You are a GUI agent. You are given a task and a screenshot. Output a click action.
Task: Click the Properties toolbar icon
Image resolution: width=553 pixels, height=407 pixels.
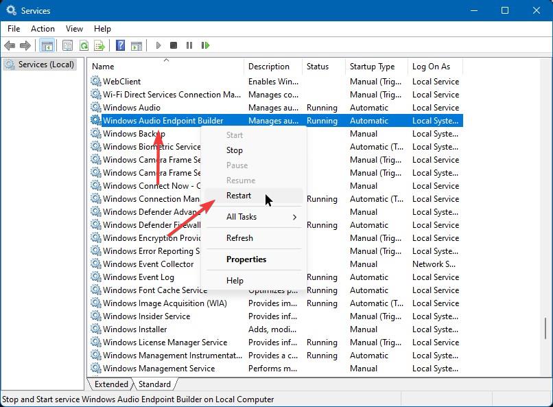coord(67,45)
